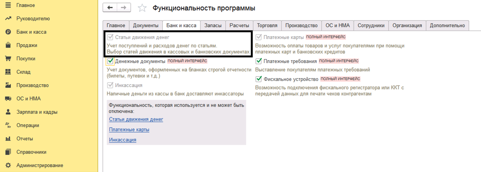This screenshot has width=481, height=172.
Task: Toggle Денежные документы checkbox
Action: [x=111, y=61]
